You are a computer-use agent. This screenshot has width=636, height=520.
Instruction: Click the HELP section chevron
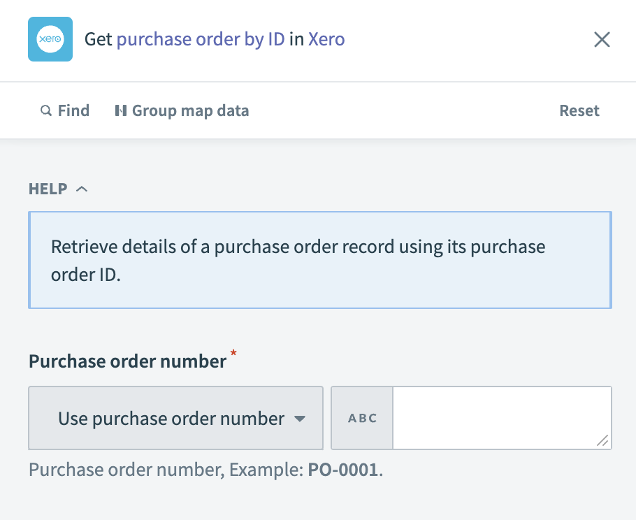pos(82,189)
